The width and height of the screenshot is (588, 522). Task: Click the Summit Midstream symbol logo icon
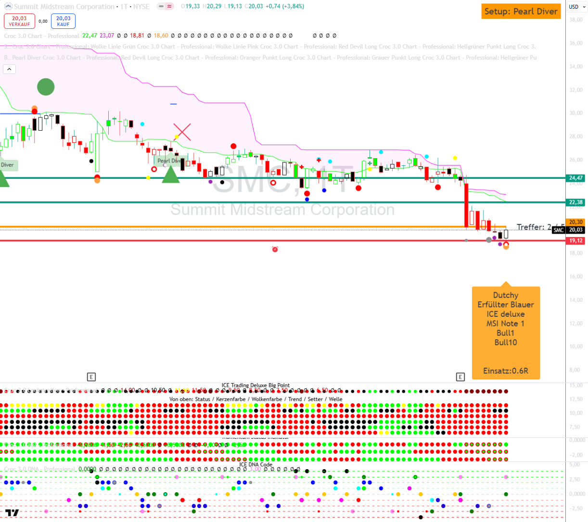tap(8, 7)
